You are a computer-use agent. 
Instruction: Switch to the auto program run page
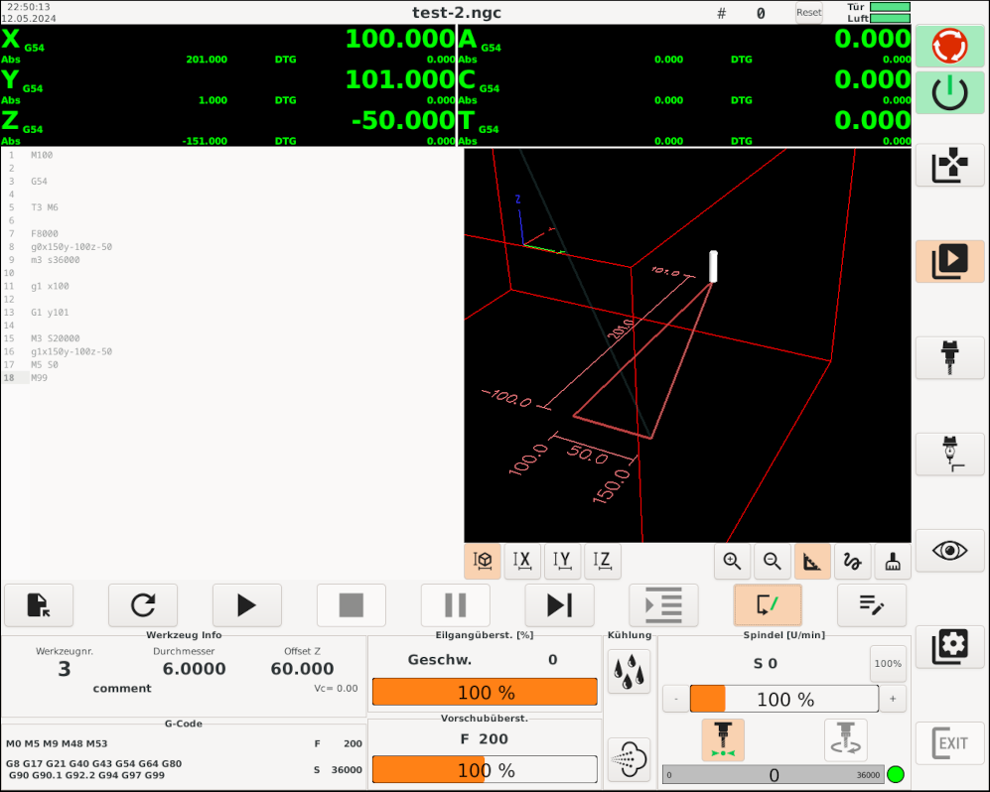(949, 261)
